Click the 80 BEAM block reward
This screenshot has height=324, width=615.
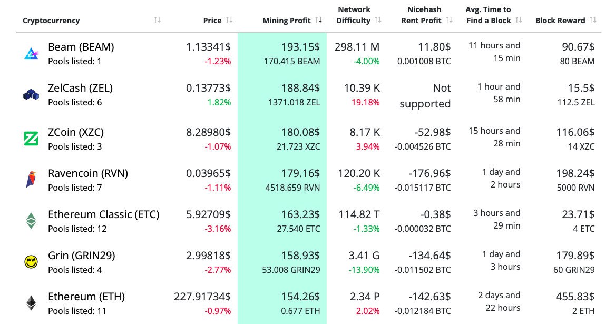[x=578, y=61]
